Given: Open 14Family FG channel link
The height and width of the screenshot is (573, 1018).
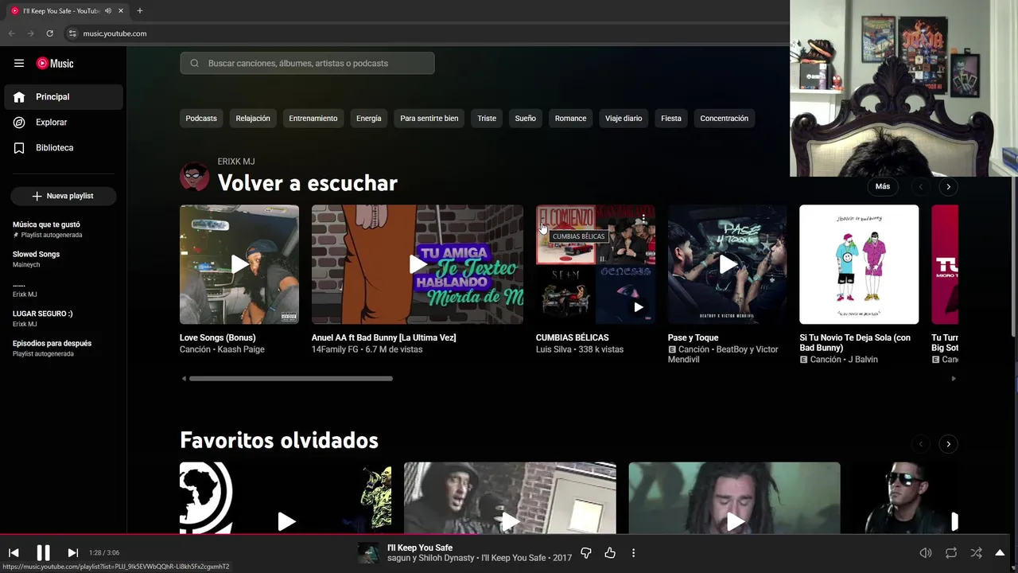Looking at the screenshot, I should (334, 349).
